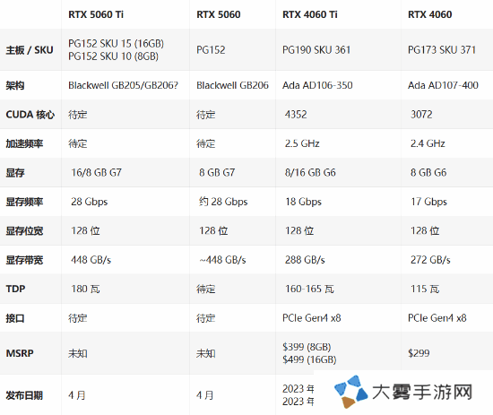Select the 160-165 瓦 TDP cell
493x415 pixels.
[x=309, y=289]
